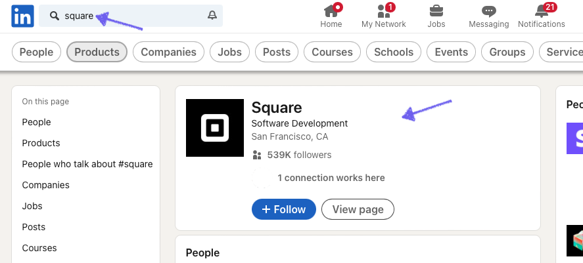Select the People filter pill

36,52
